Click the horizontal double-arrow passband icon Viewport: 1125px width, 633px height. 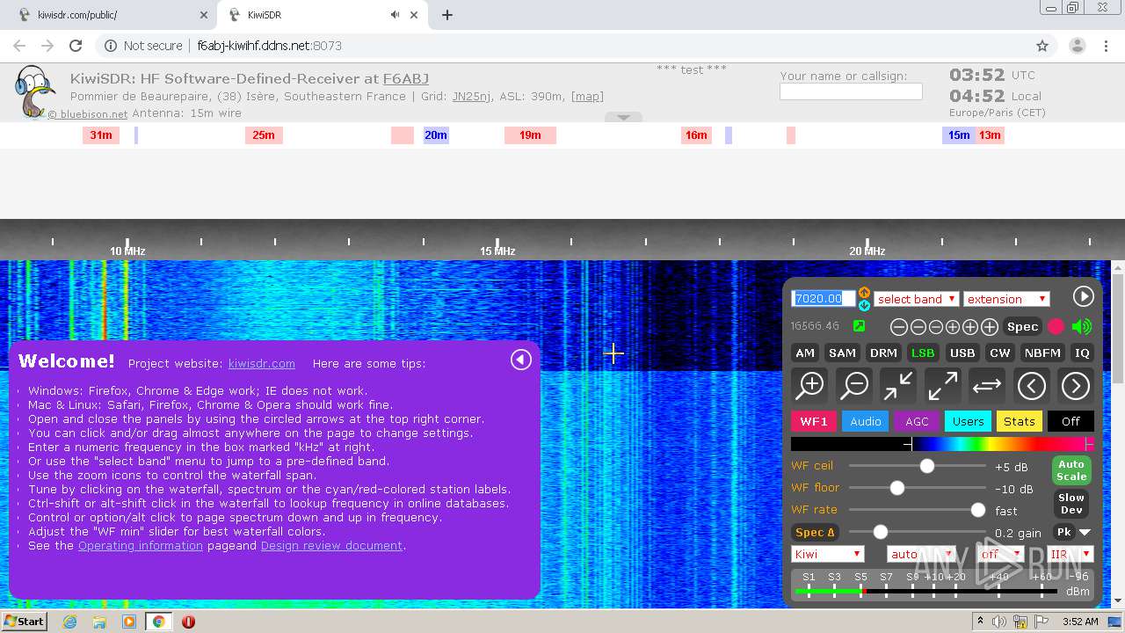987,385
